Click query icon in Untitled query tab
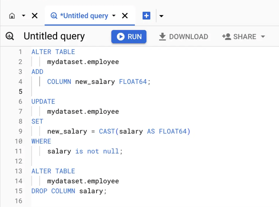This screenshot has width=279, height=207. coord(54,16)
